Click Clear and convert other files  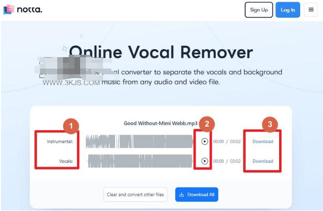[x=135, y=194]
